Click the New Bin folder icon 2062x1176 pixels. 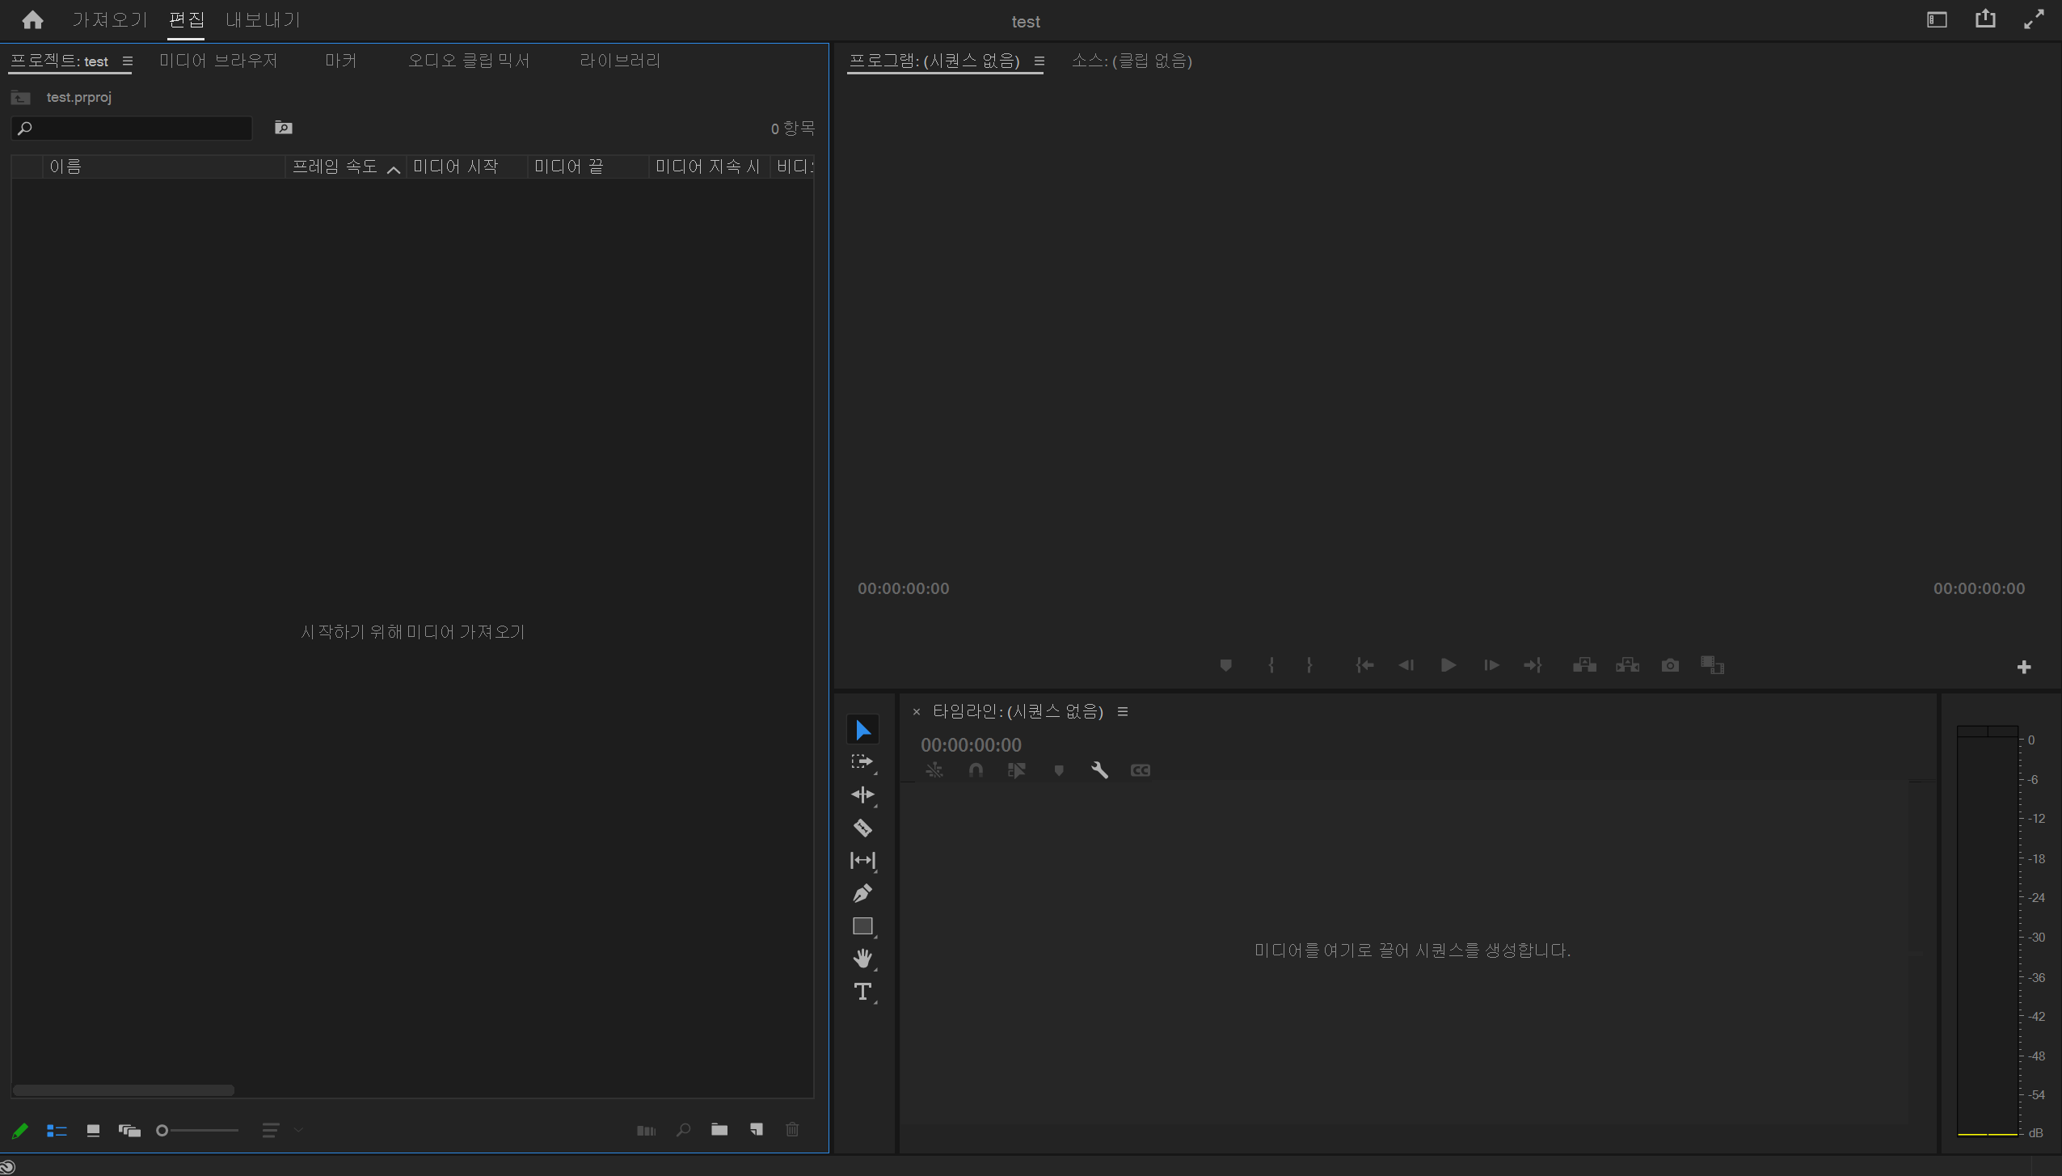(x=719, y=1130)
